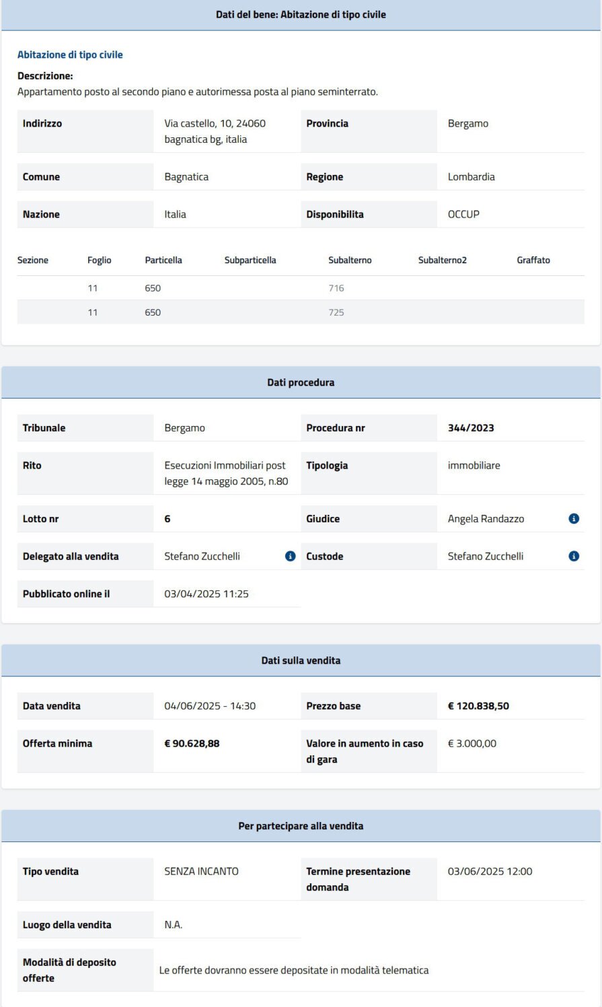The height and width of the screenshot is (1007, 602).
Task: Click the 'Dati del bene' section header
Action: tap(301, 14)
